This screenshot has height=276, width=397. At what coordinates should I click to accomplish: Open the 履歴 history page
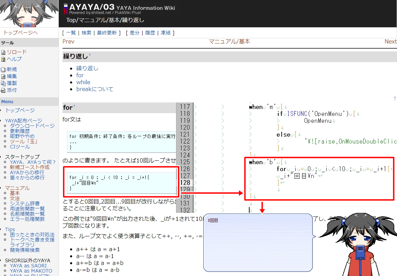click(x=150, y=33)
